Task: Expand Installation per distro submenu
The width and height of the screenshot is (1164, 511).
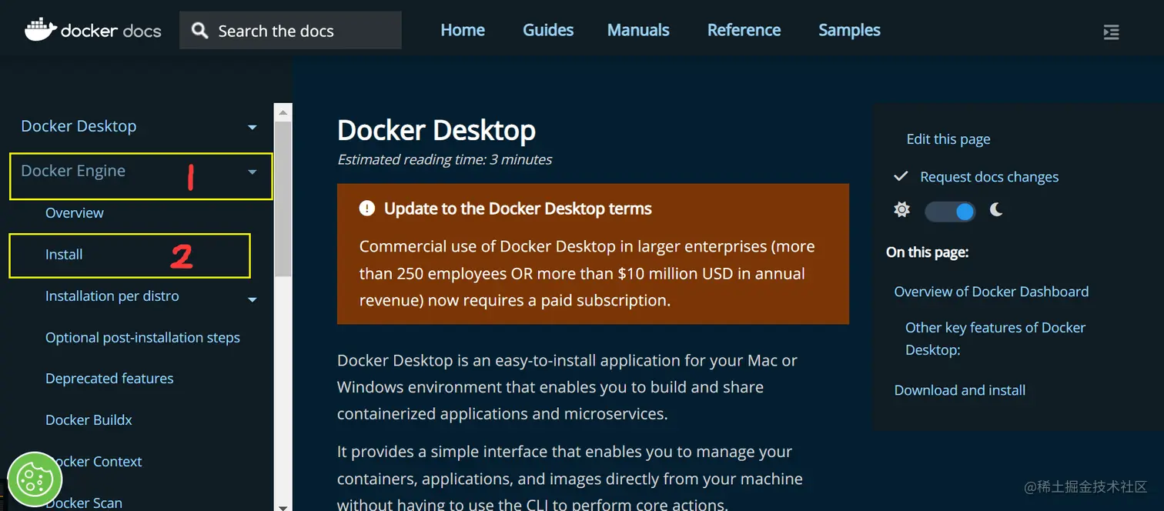Action: [252, 299]
